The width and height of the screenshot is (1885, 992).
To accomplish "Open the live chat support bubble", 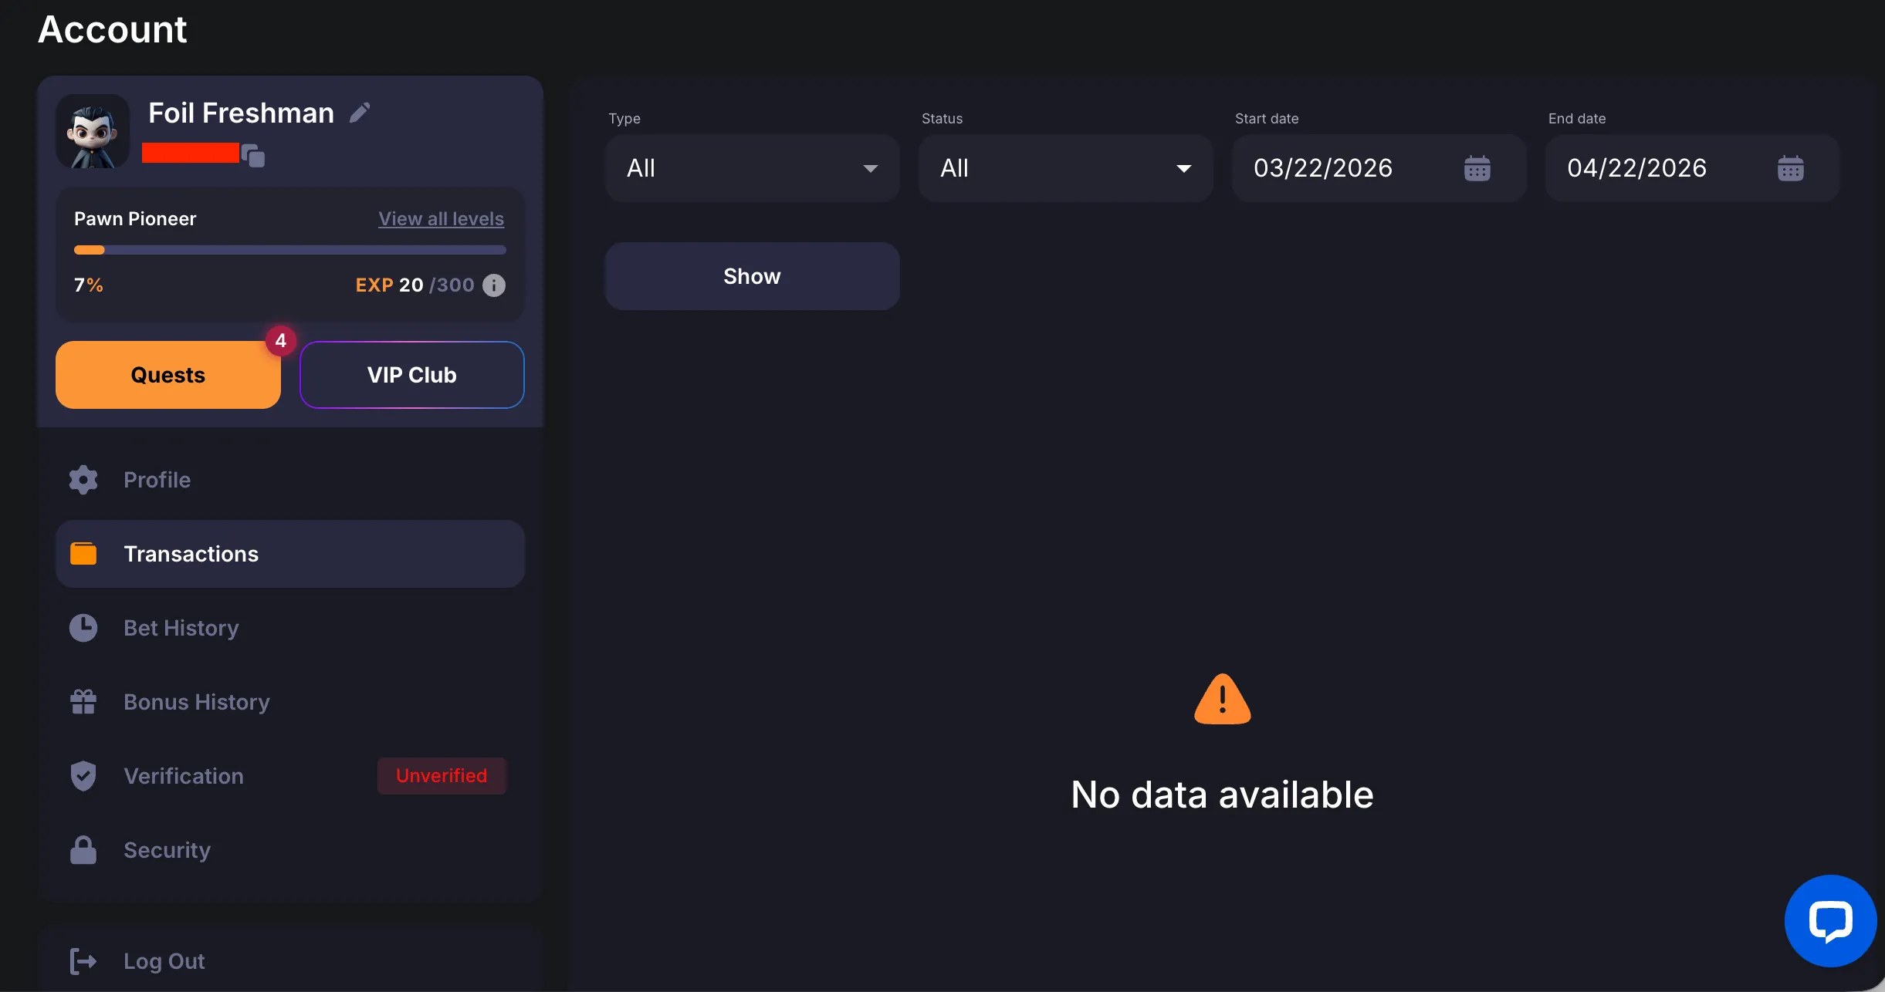I will tap(1830, 920).
